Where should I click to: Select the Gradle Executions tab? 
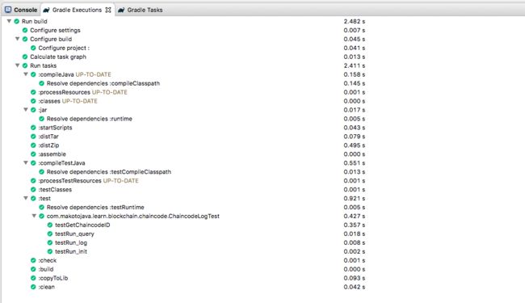[77, 10]
